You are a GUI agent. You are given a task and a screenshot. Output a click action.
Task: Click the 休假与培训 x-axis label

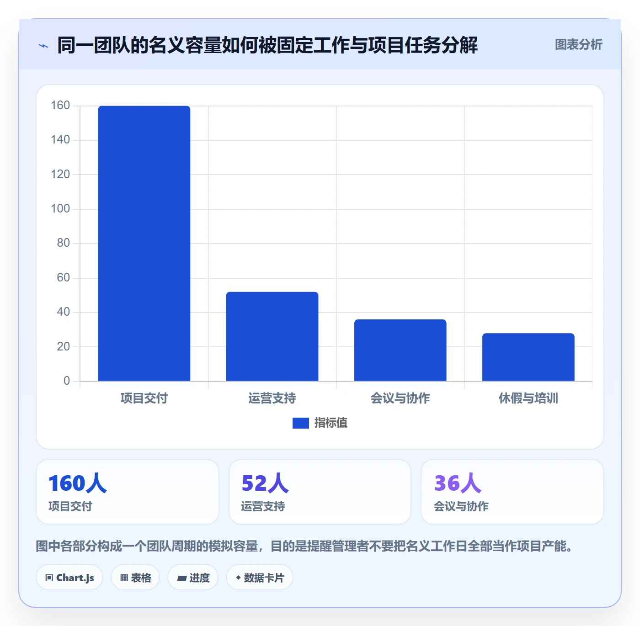point(528,398)
